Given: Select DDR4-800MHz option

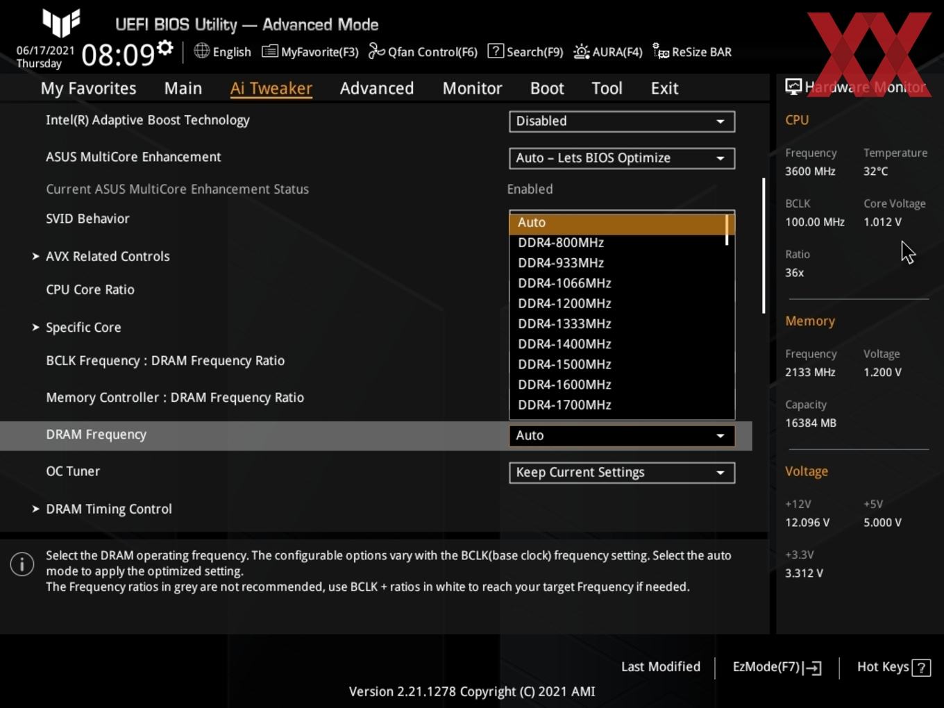Looking at the screenshot, I should (x=618, y=243).
